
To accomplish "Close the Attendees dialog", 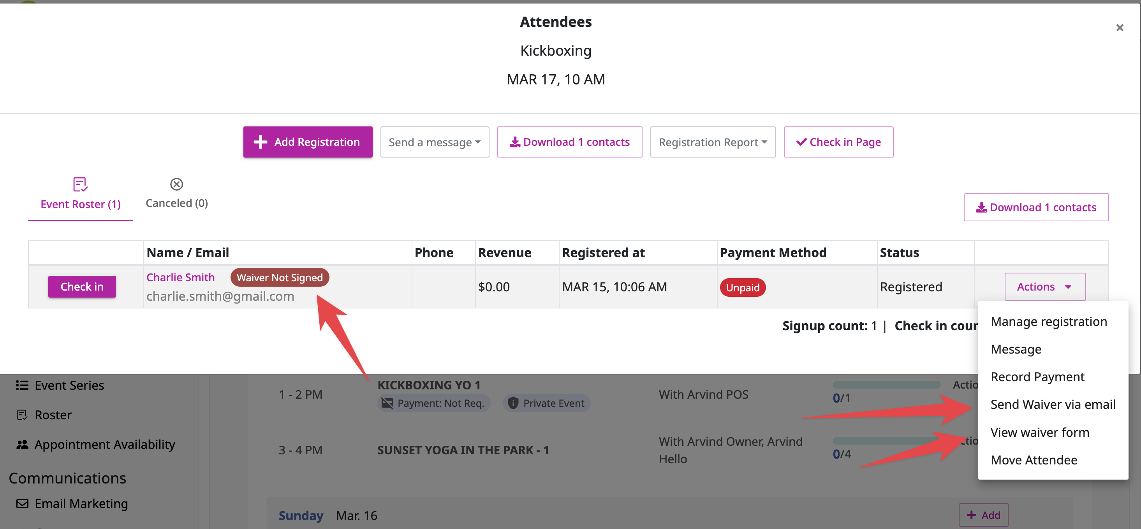I will 1120,28.
